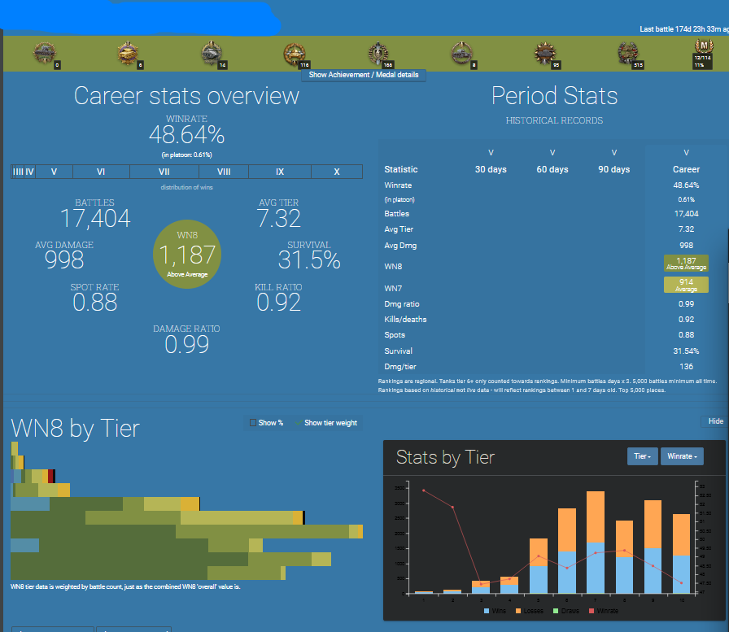
Task: Click the medal icon showing count 6
Action: click(129, 54)
